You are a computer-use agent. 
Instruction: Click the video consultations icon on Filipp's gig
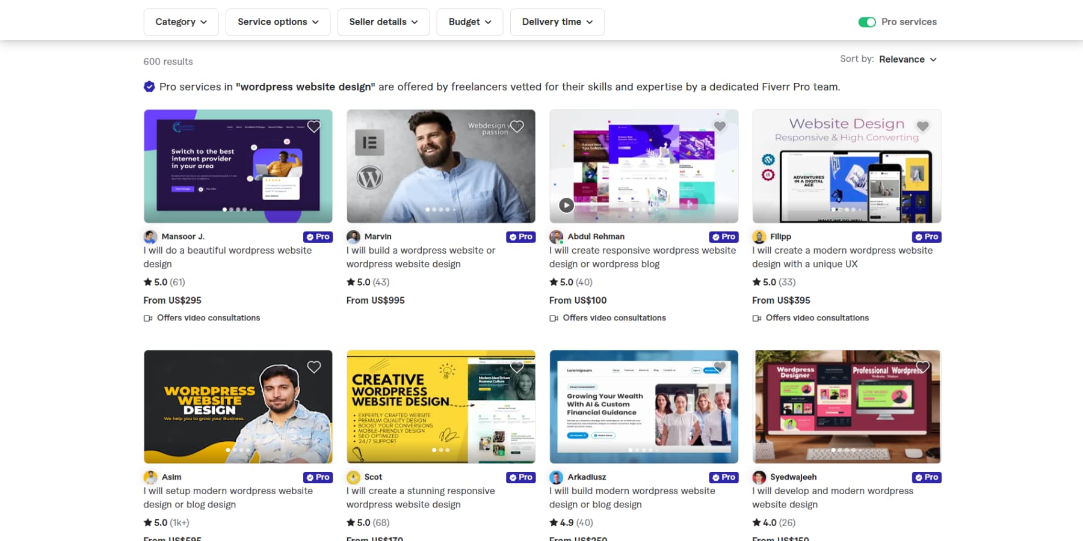(757, 318)
